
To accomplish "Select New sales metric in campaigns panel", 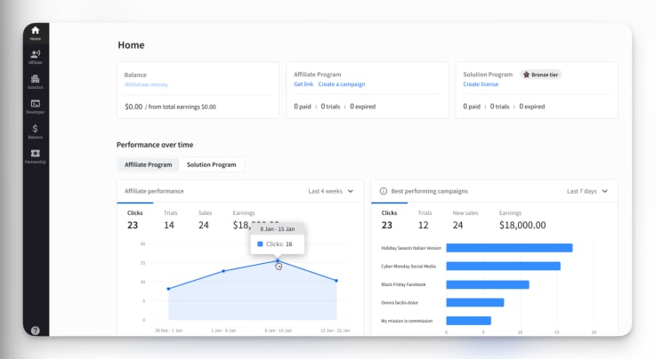I will point(465,219).
